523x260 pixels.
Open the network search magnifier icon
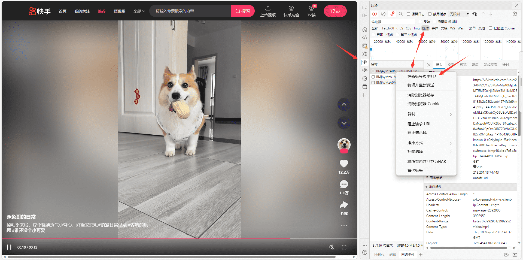tap(400, 14)
